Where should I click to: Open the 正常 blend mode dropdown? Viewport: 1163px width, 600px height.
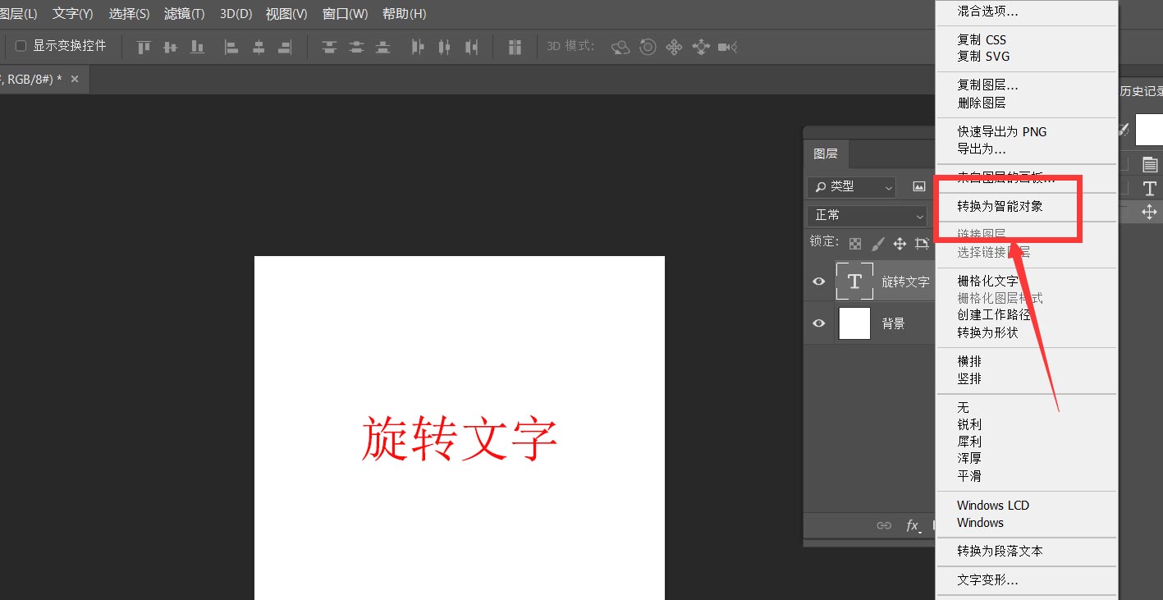point(867,215)
